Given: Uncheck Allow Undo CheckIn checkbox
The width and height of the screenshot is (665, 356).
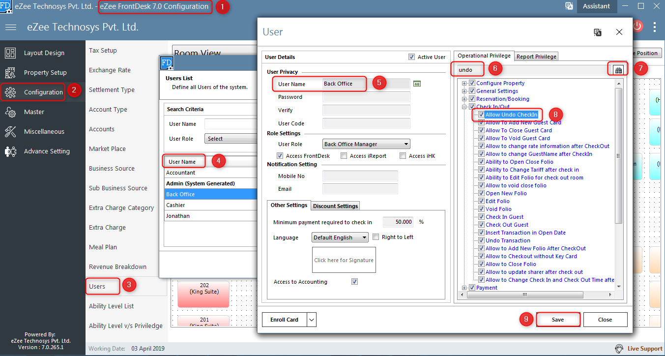Looking at the screenshot, I should coord(482,115).
